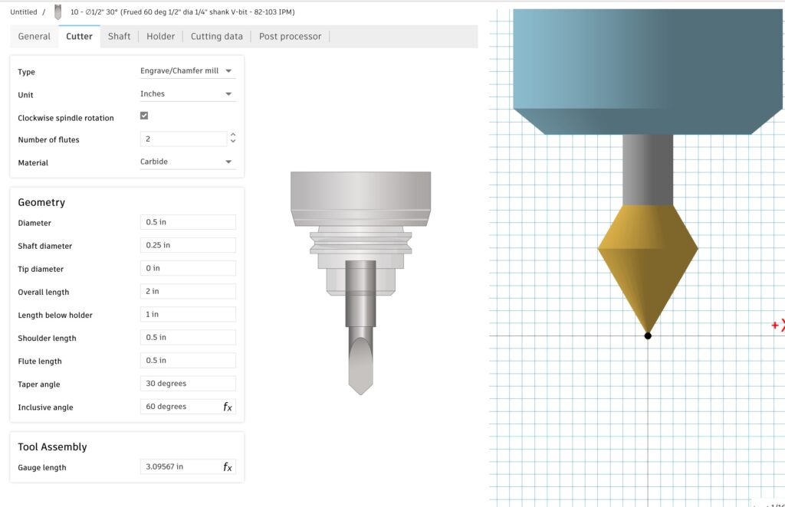Click the Untitled breadcrumb link
Image resolution: width=785 pixels, height=507 pixels.
24,12
